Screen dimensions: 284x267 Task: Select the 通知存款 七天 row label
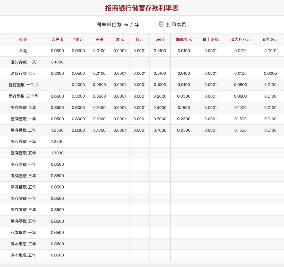click(23, 73)
